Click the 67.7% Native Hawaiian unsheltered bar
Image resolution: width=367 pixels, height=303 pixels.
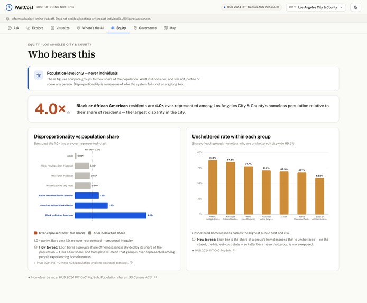point(302,194)
